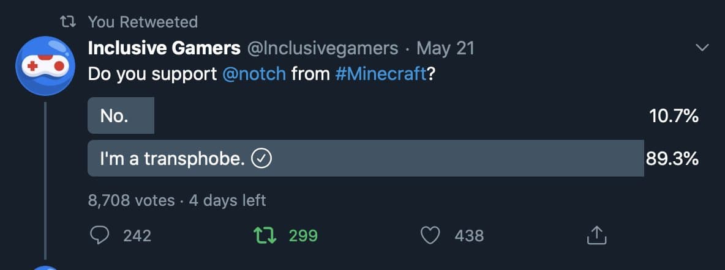Click the @Inclusivegamers handle

point(322,48)
